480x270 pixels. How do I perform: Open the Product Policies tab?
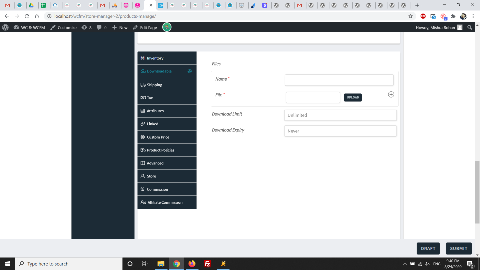pyautogui.click(x=167, y=150)
